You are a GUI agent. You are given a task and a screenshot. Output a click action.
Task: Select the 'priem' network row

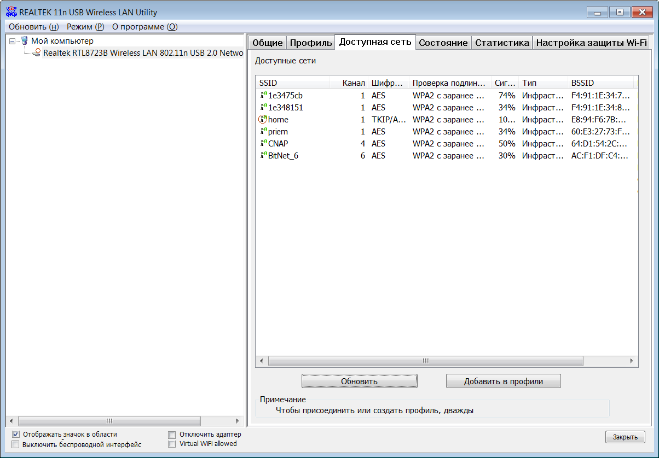446,132
